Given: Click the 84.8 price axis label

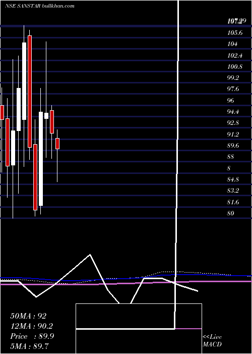Looking at the screenshot, I should pos(233,180).
